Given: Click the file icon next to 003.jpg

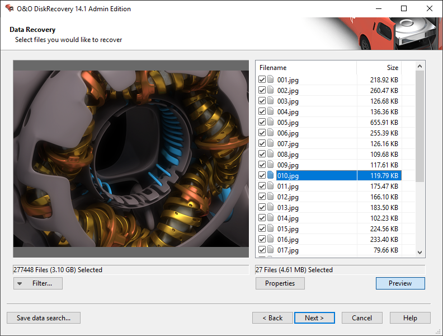Looking at the screenshot, I should click(x=271, y=101).
